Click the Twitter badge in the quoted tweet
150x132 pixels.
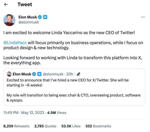pos(39,74)
